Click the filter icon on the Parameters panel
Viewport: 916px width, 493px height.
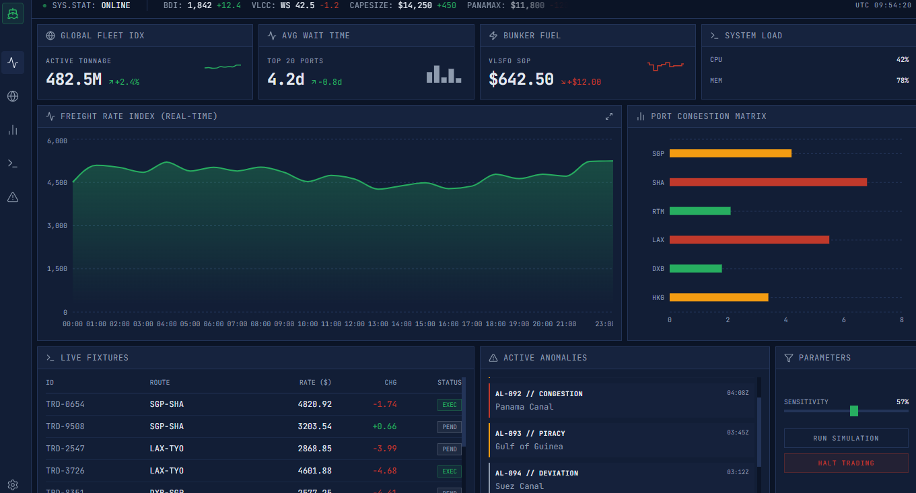[x=788, y=357]
